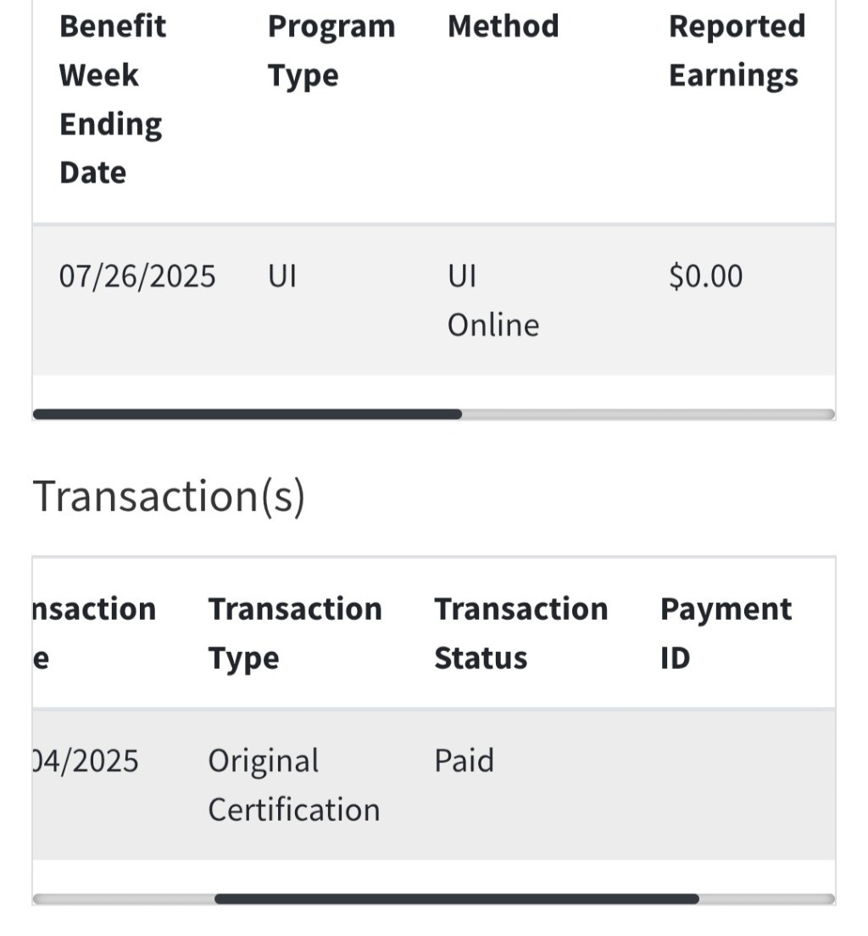Select the Paid transaction status cell
The width and height of the screenshot is (868, 936).
click(464, 760)
